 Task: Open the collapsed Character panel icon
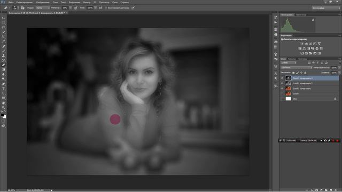pyautogui.click(x=276, y=74)
